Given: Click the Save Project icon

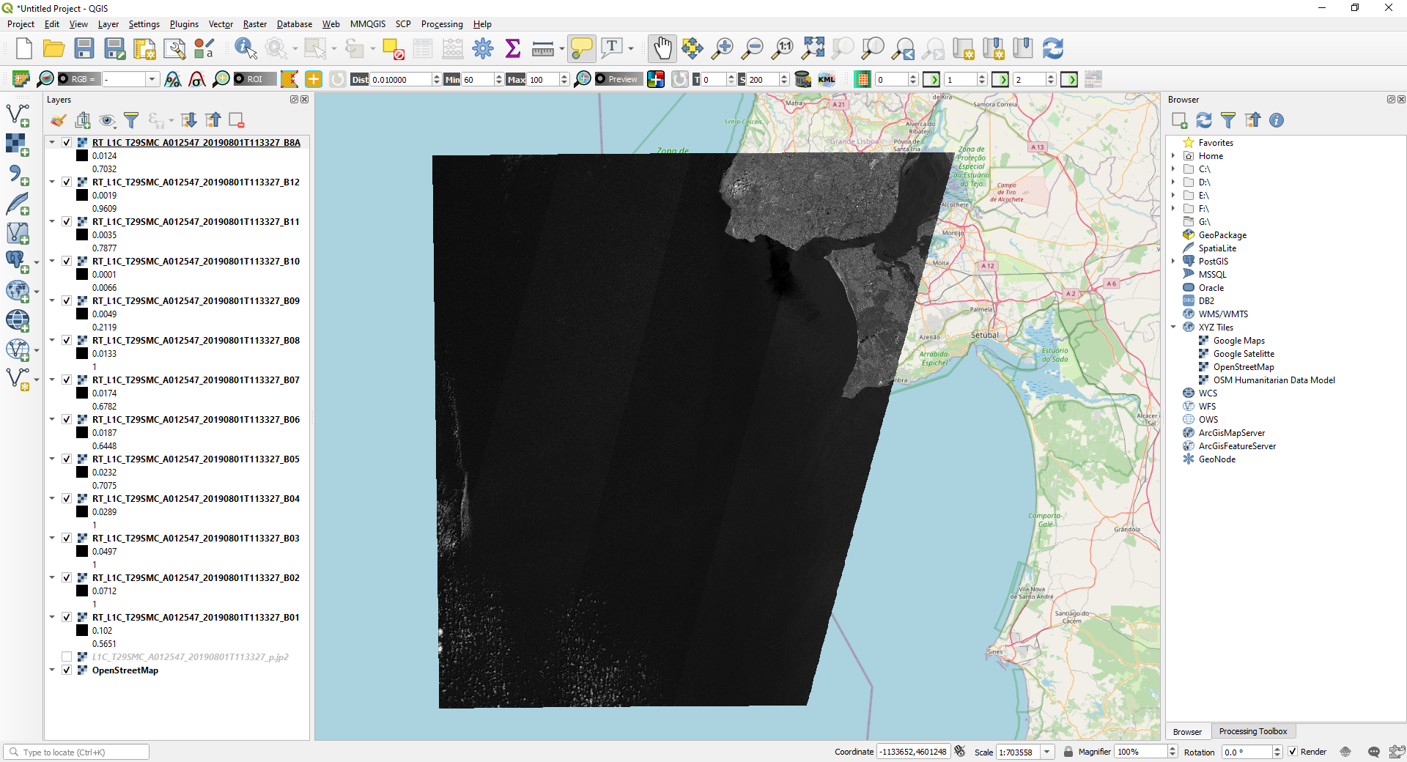Looking at the screenshot, I should point(84,49).
